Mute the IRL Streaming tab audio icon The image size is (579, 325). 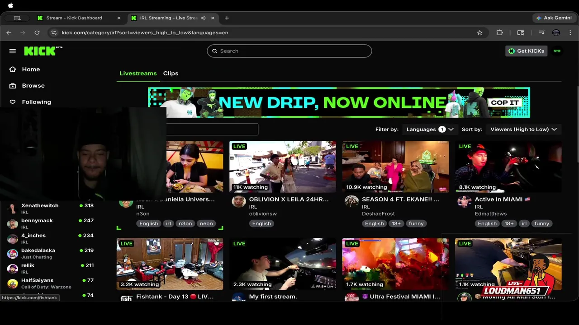coord(203,18)
